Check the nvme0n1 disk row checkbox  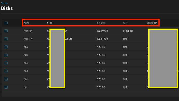(6, 31)
